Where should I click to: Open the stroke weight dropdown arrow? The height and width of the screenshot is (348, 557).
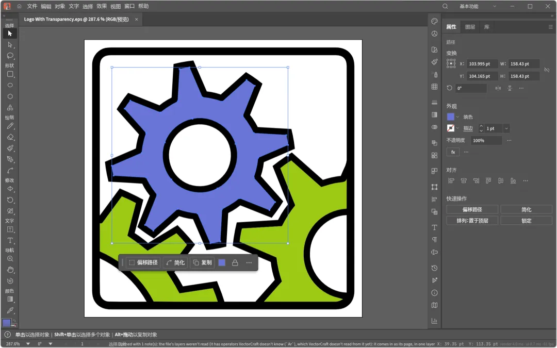[x=506, y=128]
